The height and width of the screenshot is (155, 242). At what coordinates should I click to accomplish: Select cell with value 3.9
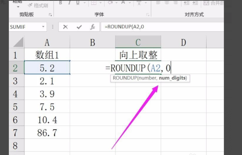[x=47, y=94]
